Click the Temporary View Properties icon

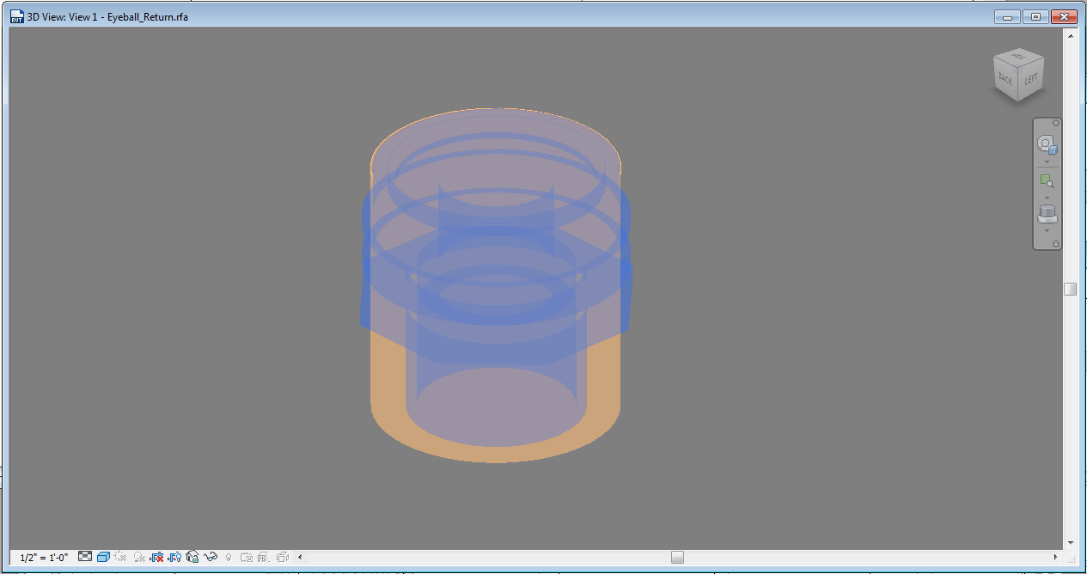tap(247, 557)
